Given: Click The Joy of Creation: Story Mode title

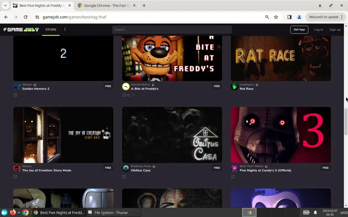Looking at the screenshot, I should pyautogui.click(x=47, y=170).
